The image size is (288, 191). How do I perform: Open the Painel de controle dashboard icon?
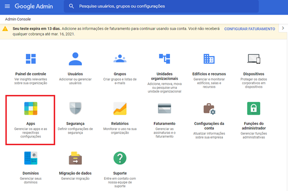coord(31,58)
